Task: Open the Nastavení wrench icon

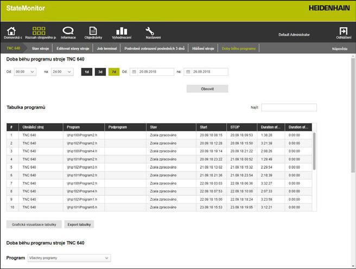Action: pyautogui.click(x=150, y=31)
